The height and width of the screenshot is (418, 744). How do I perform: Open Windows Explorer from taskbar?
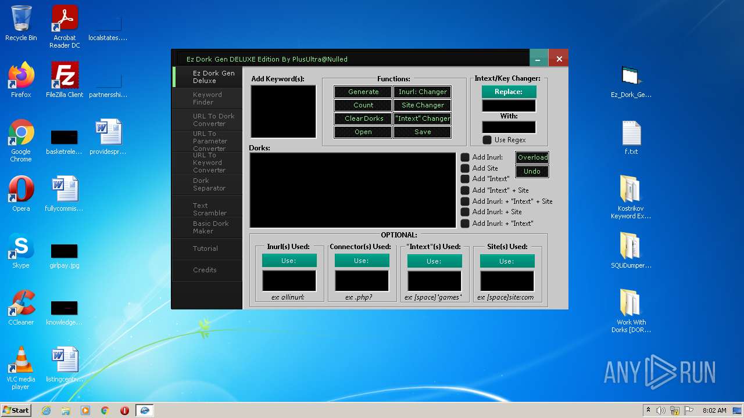[x=66, y=410]
